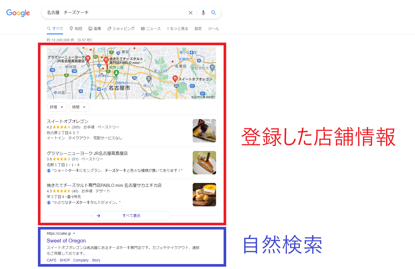Open the 地図 tab

[x=76, y=29]
